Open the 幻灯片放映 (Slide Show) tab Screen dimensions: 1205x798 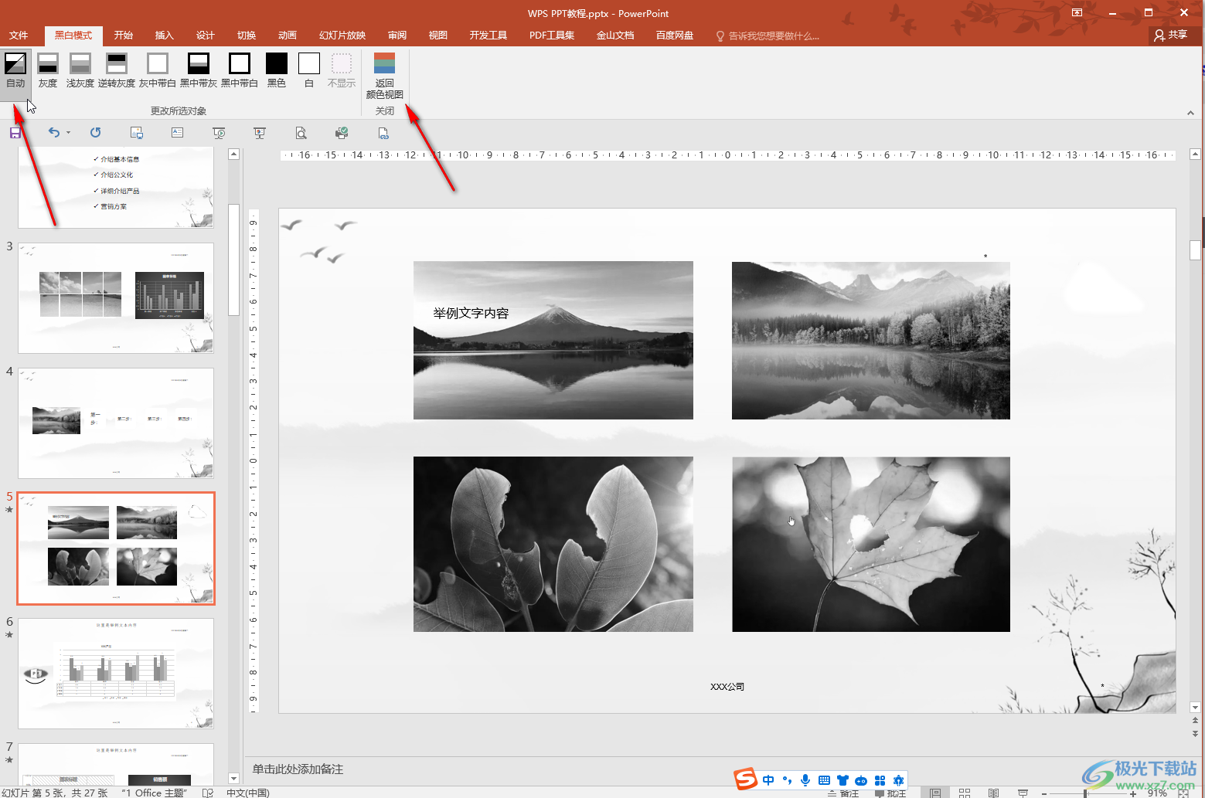[x=342, y=36]
